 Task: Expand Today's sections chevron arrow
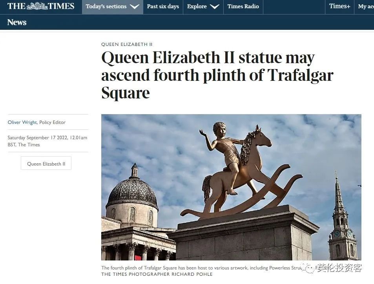[x=135, y=7]
